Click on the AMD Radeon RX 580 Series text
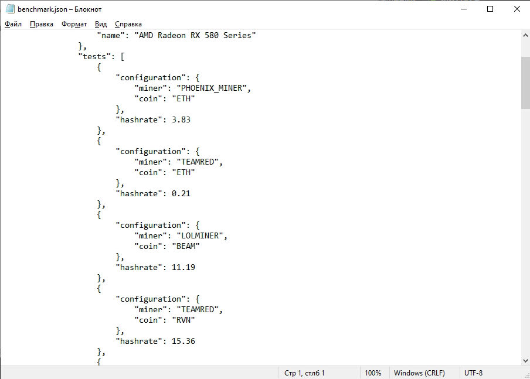Viewport: 530px width, 379px height. pyautogui.click(x=195, y=35)
